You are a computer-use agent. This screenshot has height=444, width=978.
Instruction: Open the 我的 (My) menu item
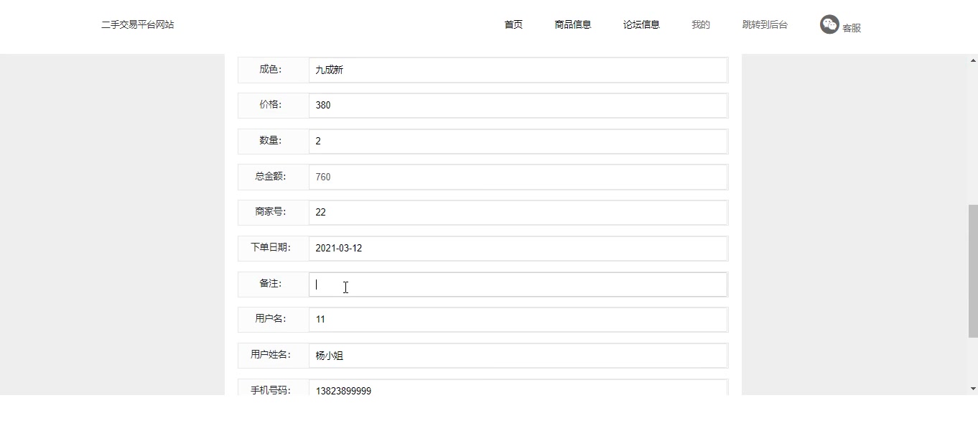700,24
